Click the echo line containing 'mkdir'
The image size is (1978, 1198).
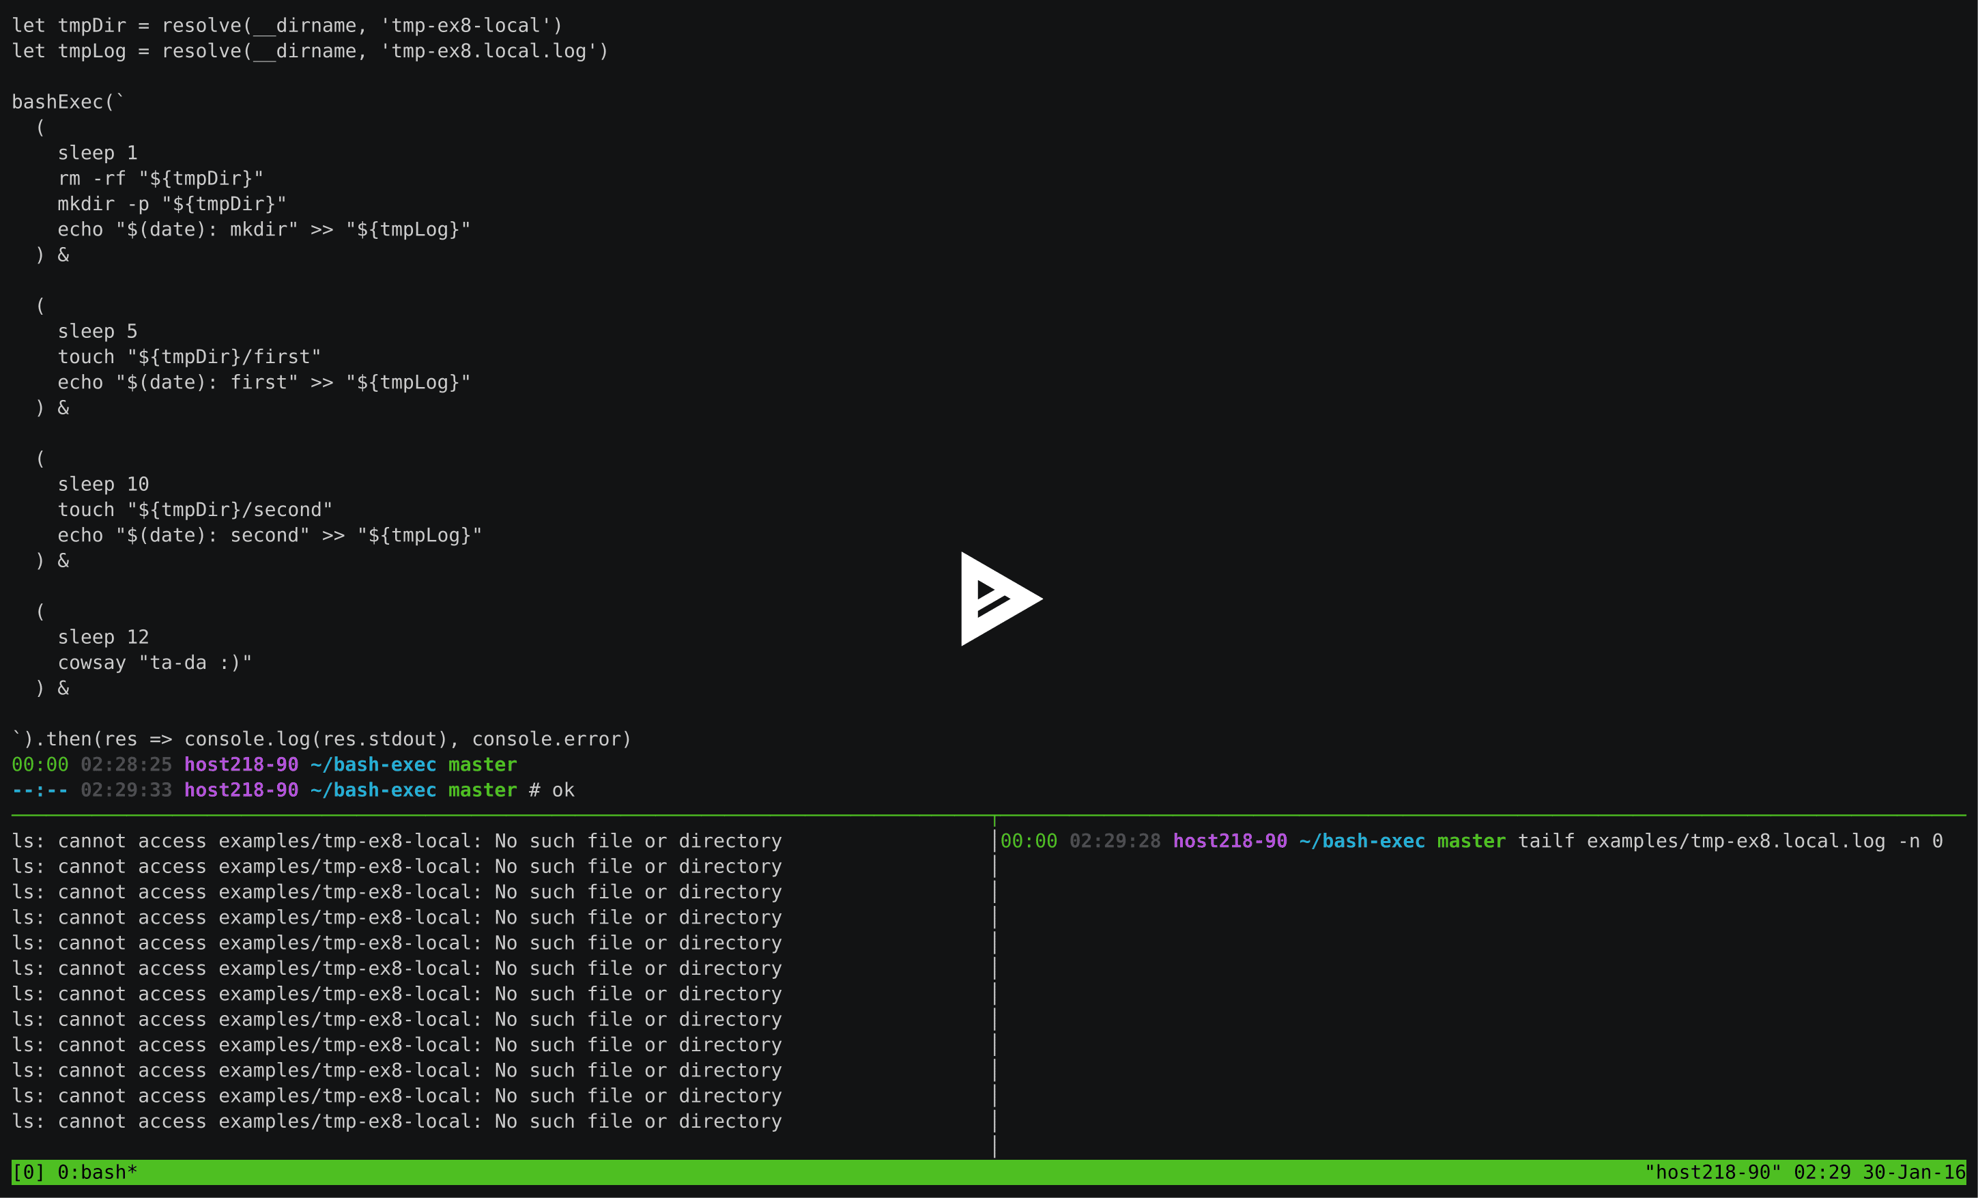coord(264,229)
